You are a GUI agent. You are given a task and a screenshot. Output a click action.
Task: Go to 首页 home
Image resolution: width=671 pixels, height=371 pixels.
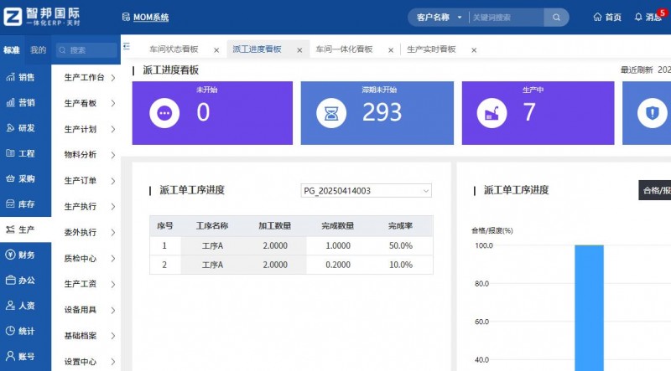607,17
